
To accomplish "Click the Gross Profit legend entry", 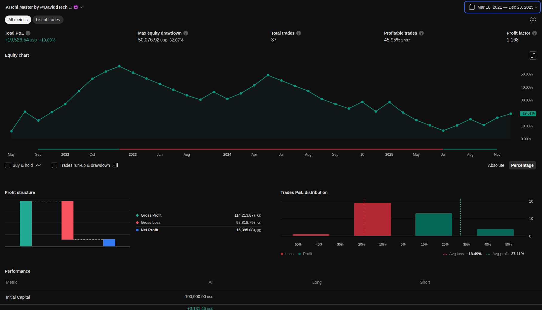I will pyautogui.click(x=151, y=215).
